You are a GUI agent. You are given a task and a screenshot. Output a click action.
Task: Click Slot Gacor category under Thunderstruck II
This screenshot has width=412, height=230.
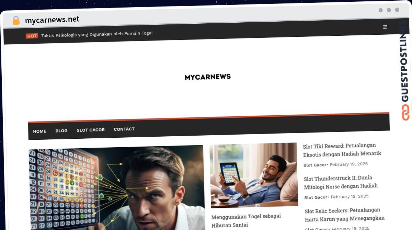pos(316,197)
